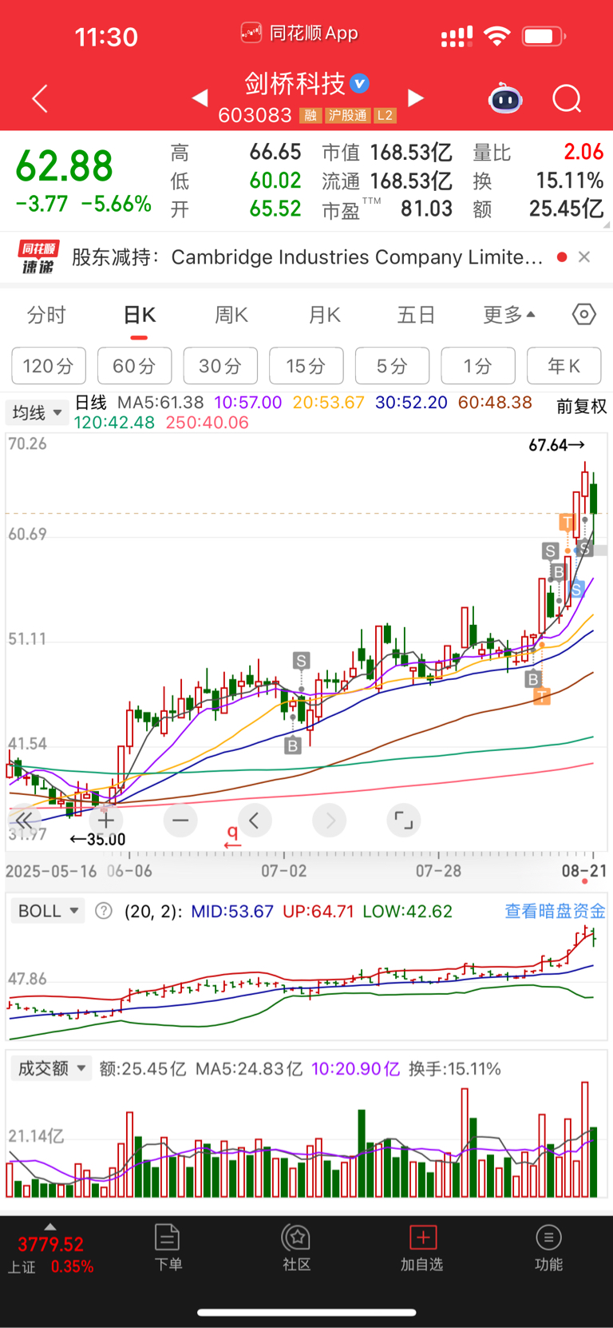Choose the 120分 period

[48, 366]
